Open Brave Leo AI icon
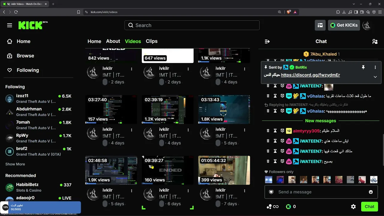The image size is (384, 216). [x=368, y=12]
